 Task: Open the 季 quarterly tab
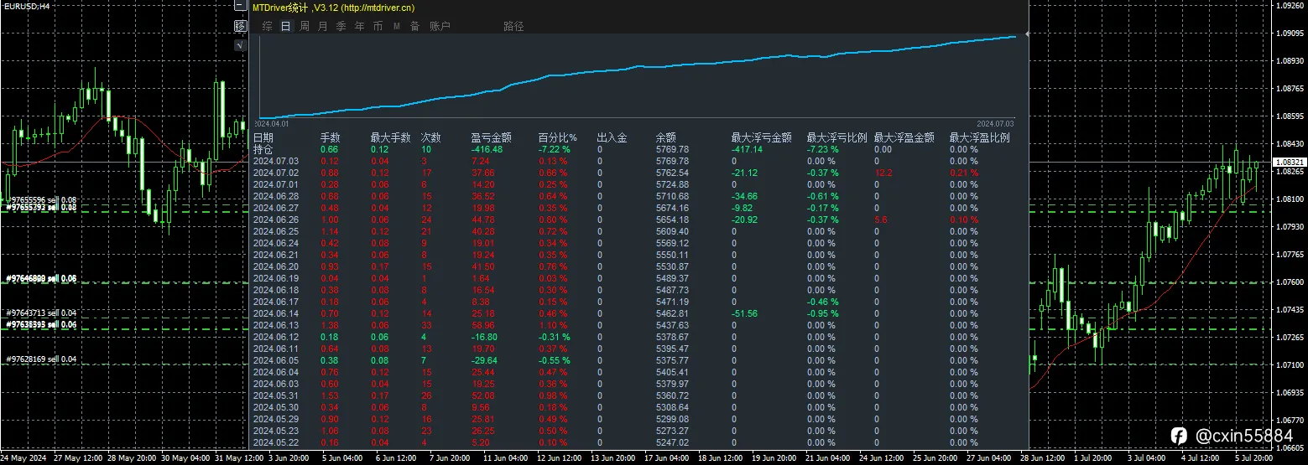pos(341,26)
